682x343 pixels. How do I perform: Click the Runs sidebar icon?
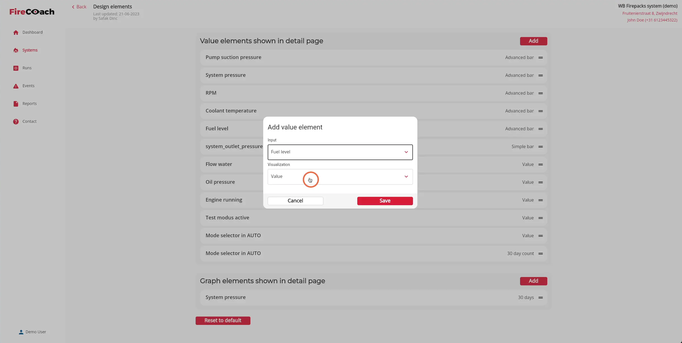tap(16, 68)
